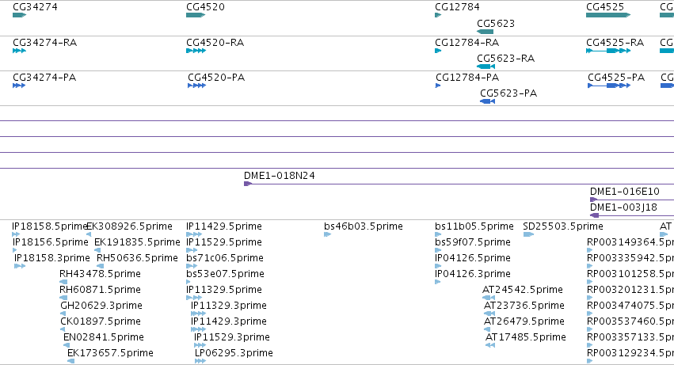Click the DME1-016E10 clone label
This screenshot has height=365, width=674.
(625, 192)
